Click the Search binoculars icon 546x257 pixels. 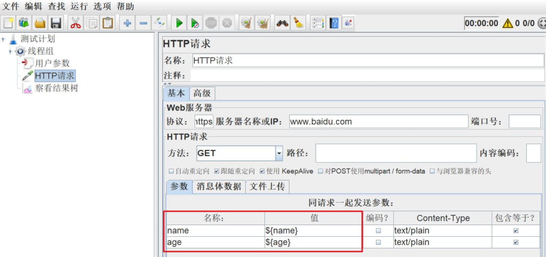(282, 23)
